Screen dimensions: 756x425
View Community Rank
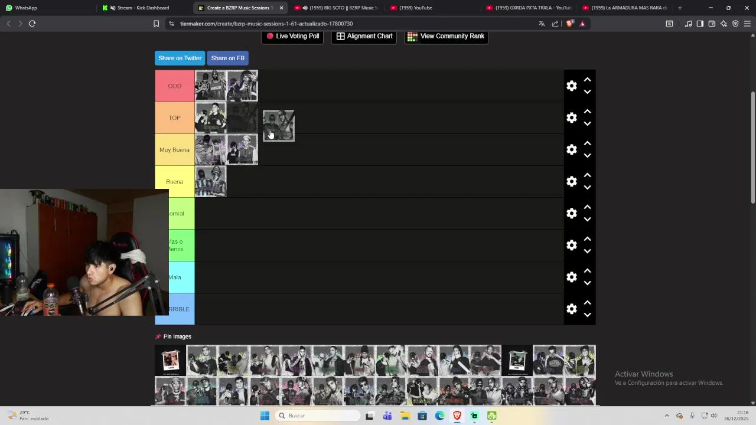click(x=446, y=36)
